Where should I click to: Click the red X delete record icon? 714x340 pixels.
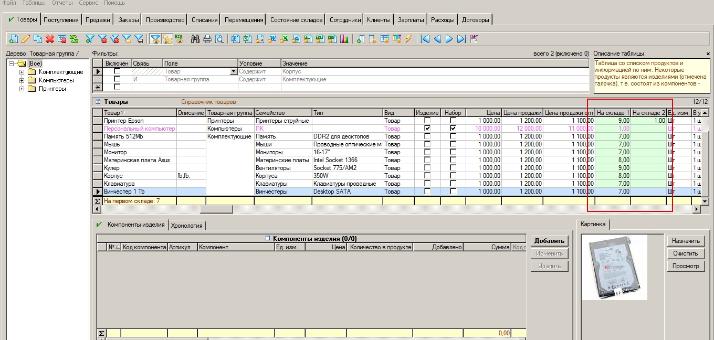(x=50, y=39)
